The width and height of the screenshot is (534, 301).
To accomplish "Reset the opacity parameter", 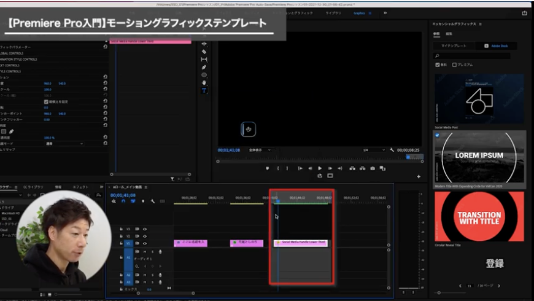I will [105, 138].
